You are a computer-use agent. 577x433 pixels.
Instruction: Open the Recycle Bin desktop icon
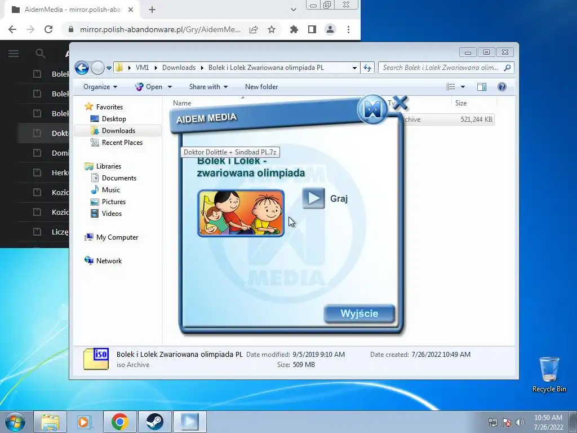click(549, 374)
